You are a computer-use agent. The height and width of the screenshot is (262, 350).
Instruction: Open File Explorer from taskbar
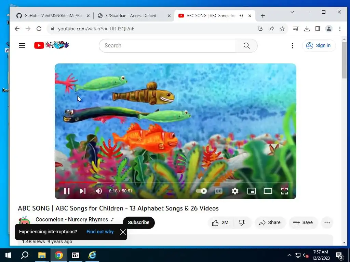pyautogui.click(x=42, y=255)
